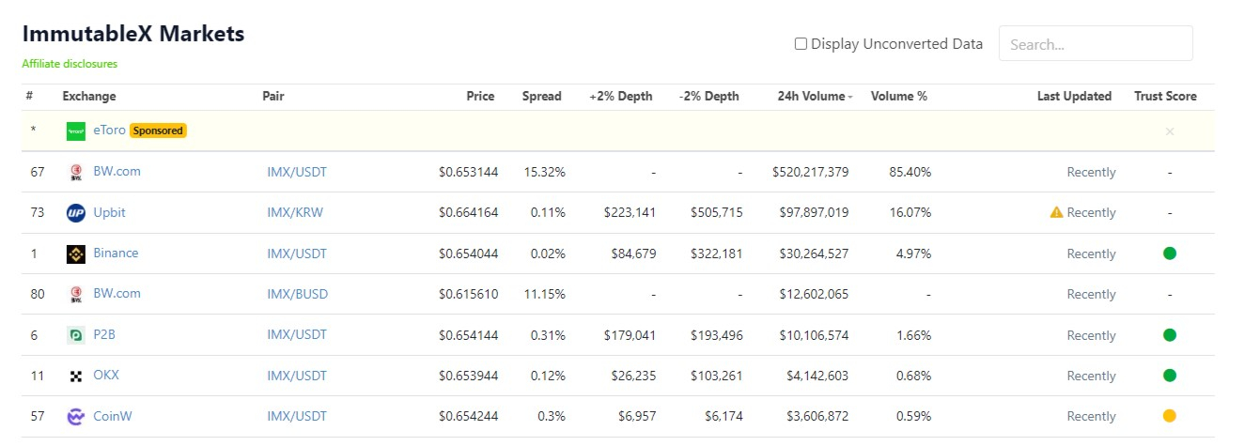Select the $0.654244 price value
Screen dimensions: 1245x446
(x=468, y=416)
